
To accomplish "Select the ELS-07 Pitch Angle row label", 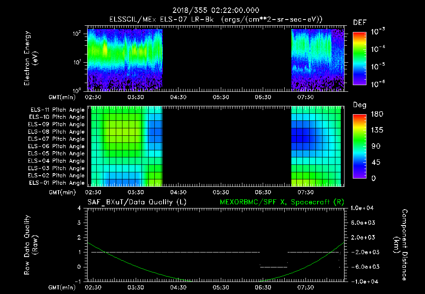I will (x=56, y=139).
